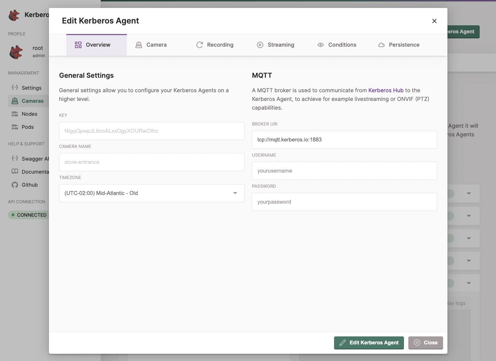Edit the Broker URI field
Image resolution: width=496 pixels, height=361 pixels.
[x=344, y=139]
